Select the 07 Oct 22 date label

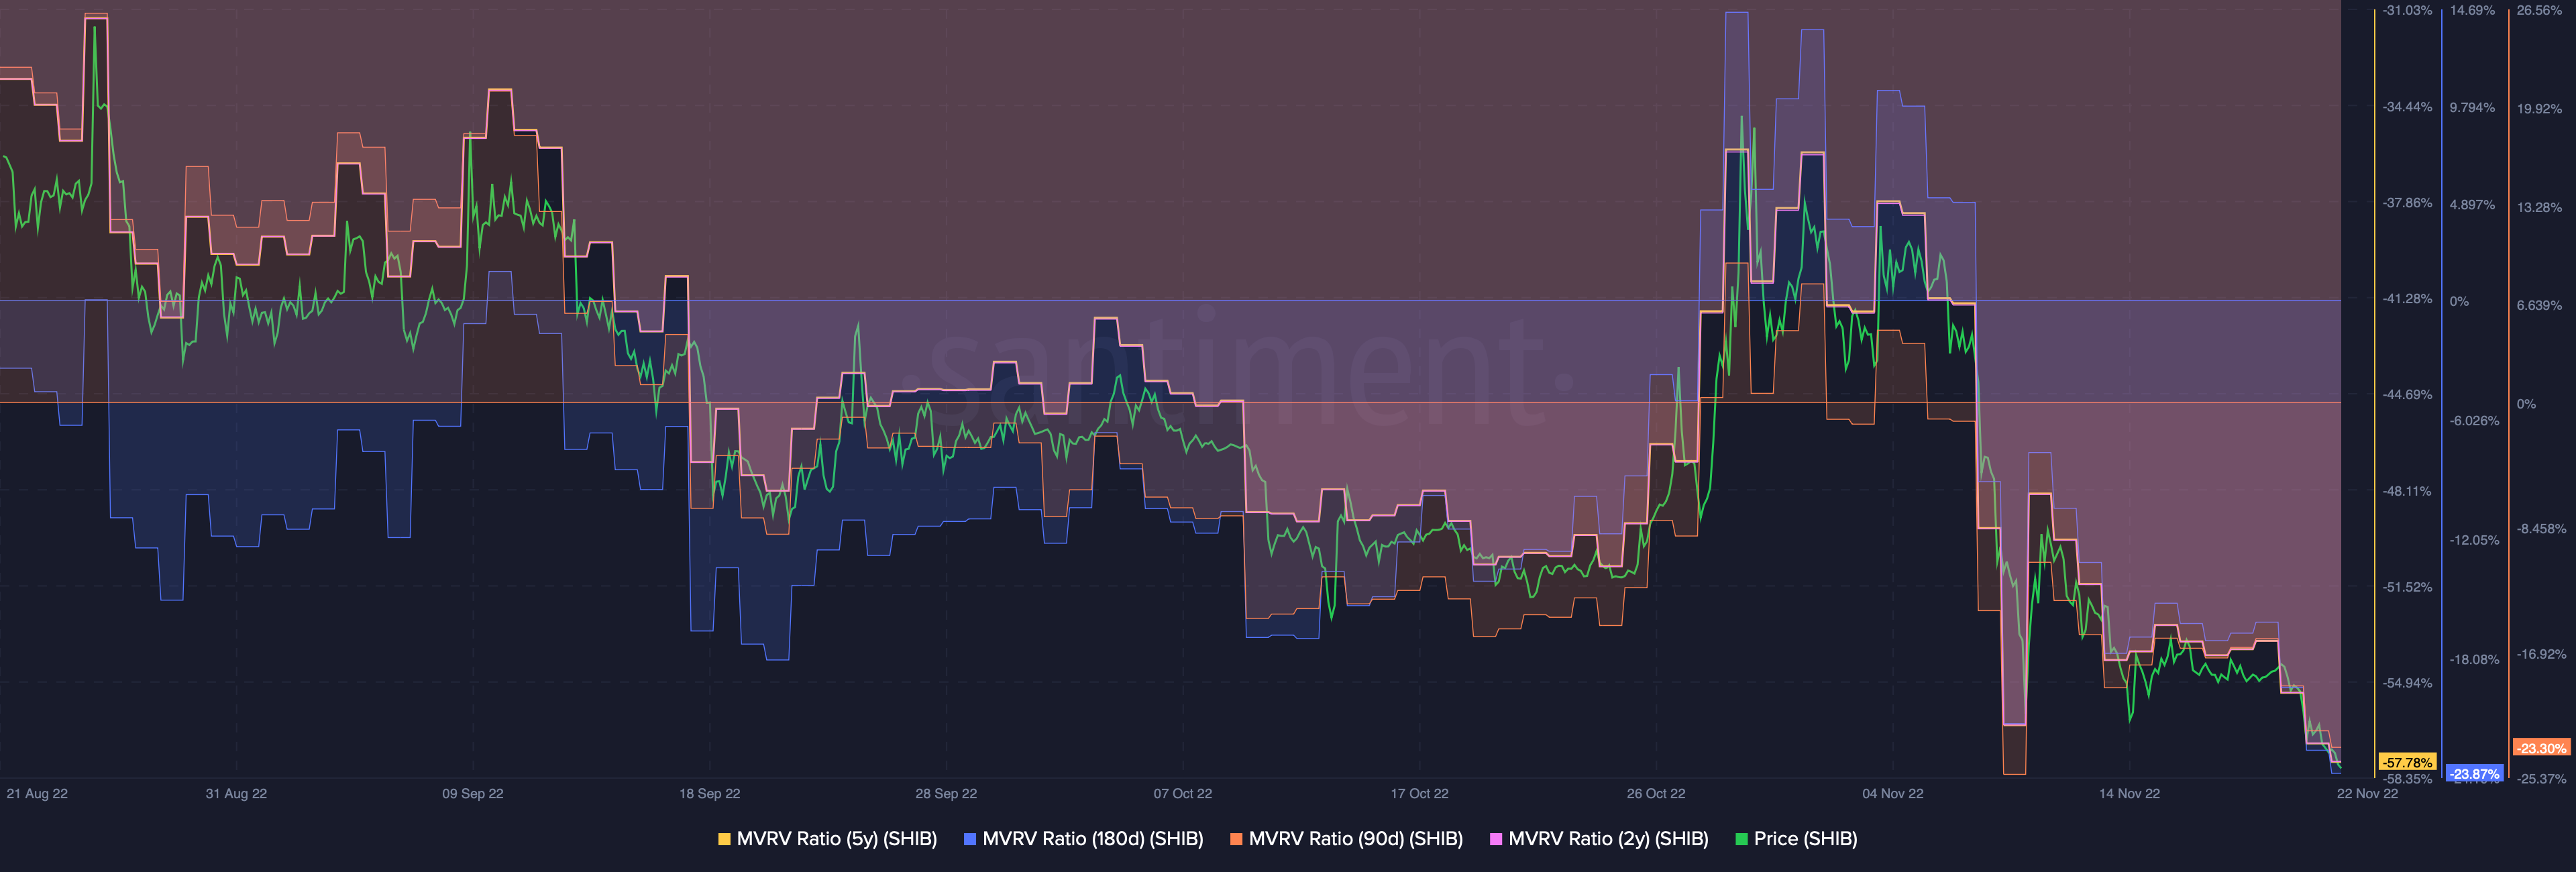1182,794
